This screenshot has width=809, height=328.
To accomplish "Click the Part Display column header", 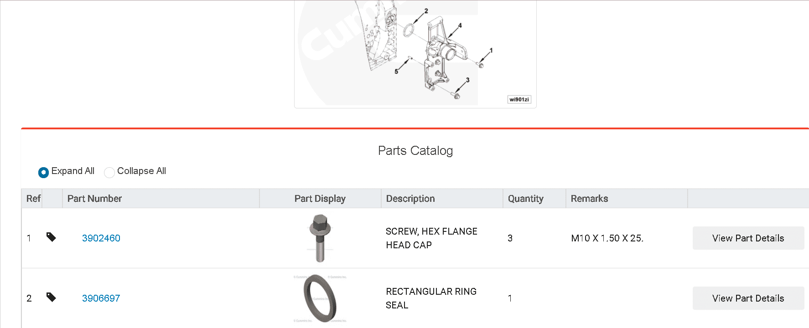I will click(x=320, y=199).
